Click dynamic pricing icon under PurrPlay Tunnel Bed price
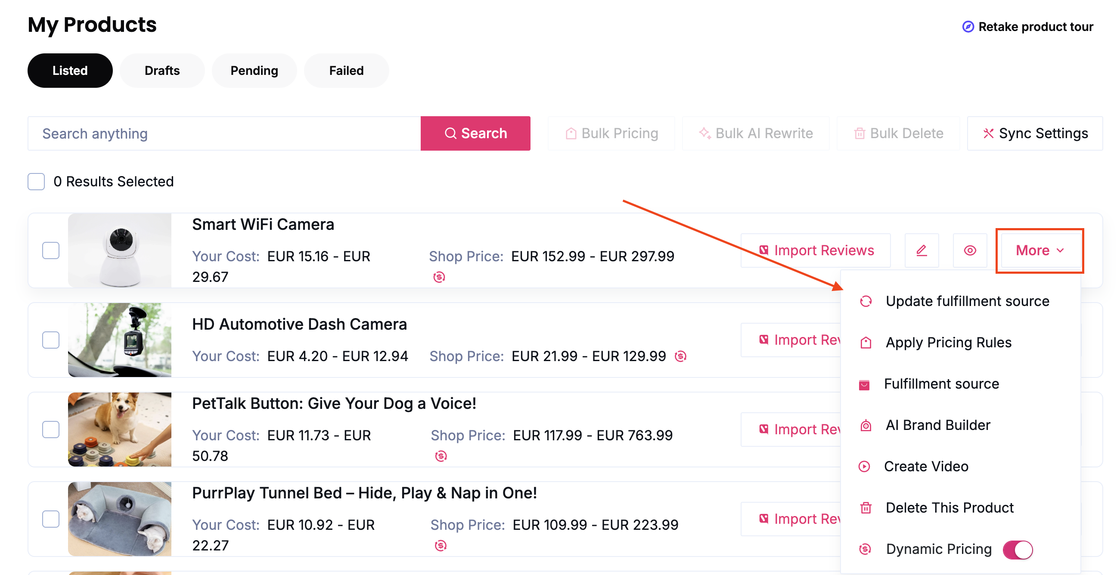The height and width of the screenshot is (575, 1117). [x=440, y=545]
